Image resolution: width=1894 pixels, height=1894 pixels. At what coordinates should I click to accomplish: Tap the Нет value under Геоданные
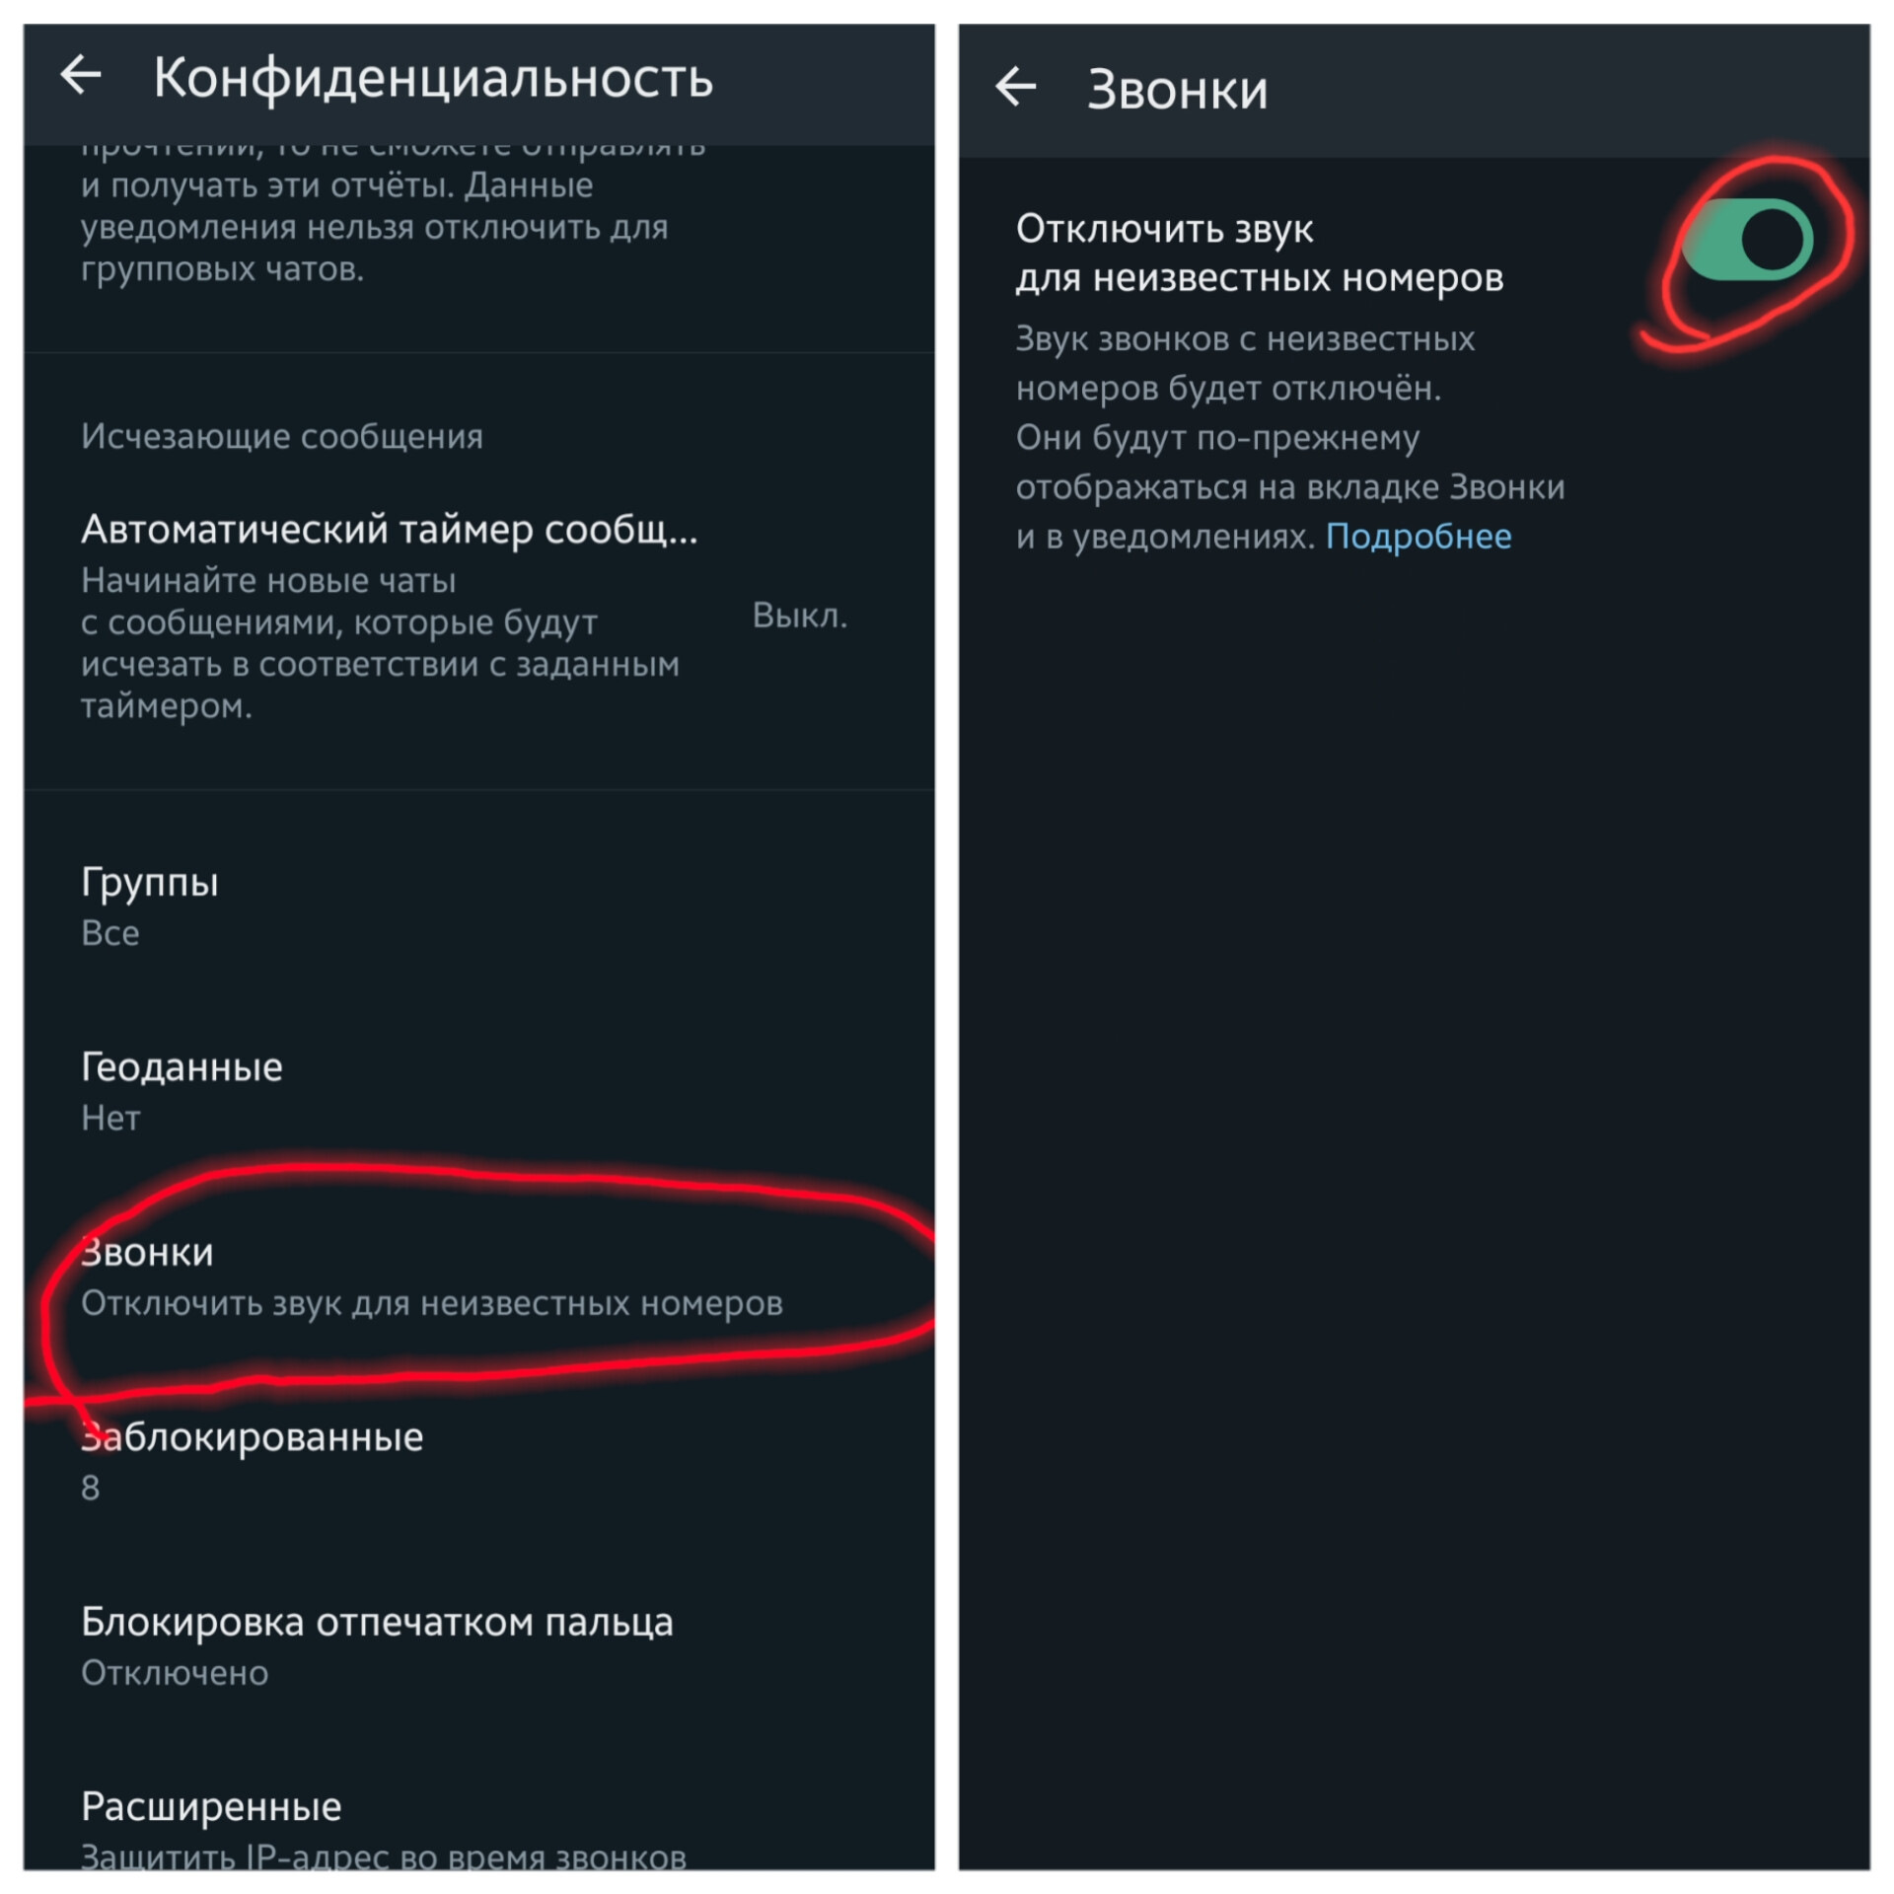pos(110,1119)
